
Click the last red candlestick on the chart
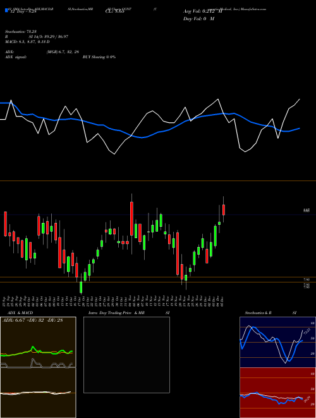[224, 210]
